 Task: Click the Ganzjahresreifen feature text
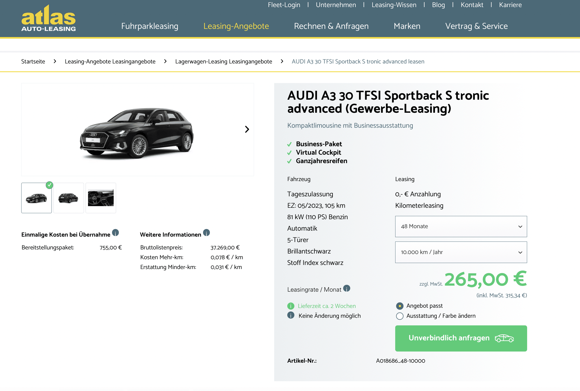(322, 161)
